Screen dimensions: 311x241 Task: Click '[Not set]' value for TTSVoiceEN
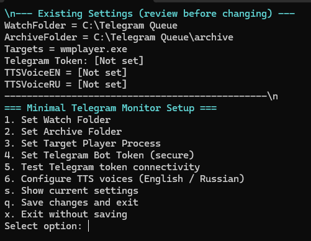pyautogui.click(x=102, y=73)
